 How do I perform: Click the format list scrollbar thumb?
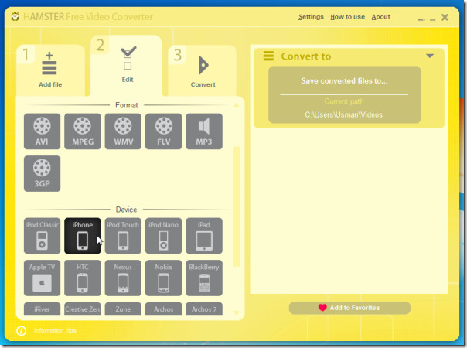click(237, 206)
